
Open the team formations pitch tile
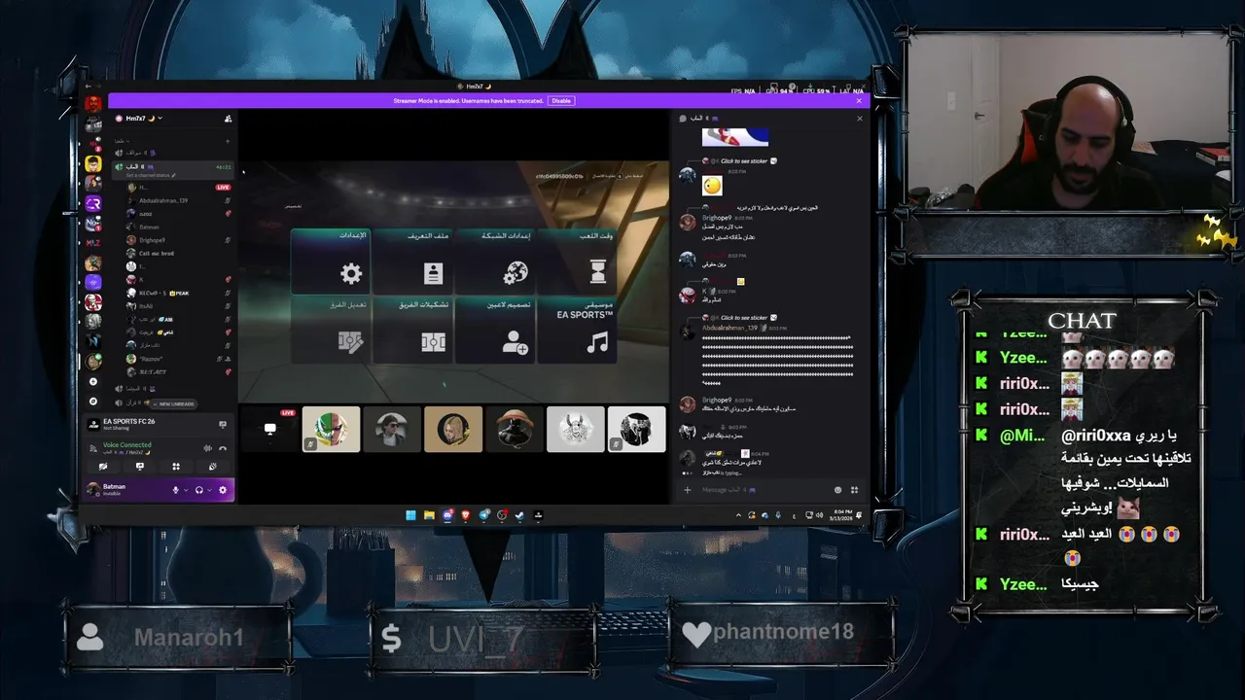[413, 330]
